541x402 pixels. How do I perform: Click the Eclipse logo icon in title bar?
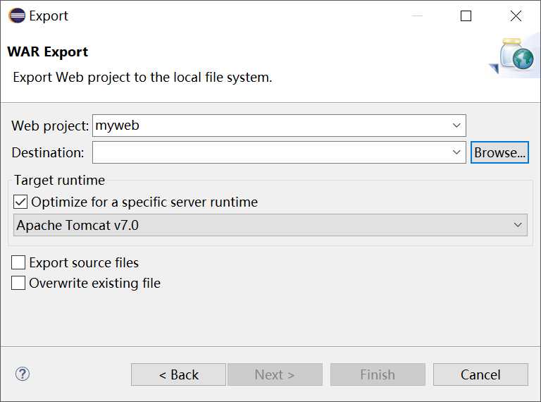pyautogui.click(x=17, y=16)
